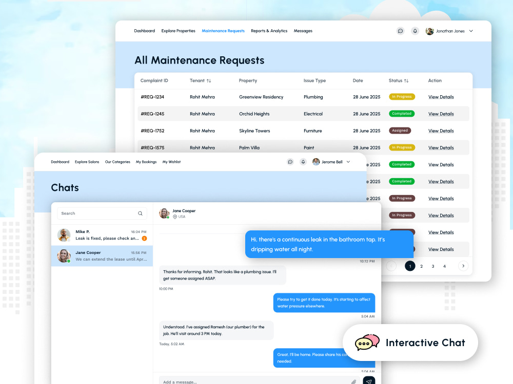Select page 3 in pagination
This screenshot has width=513, height=384.
[x=433, y=266]
